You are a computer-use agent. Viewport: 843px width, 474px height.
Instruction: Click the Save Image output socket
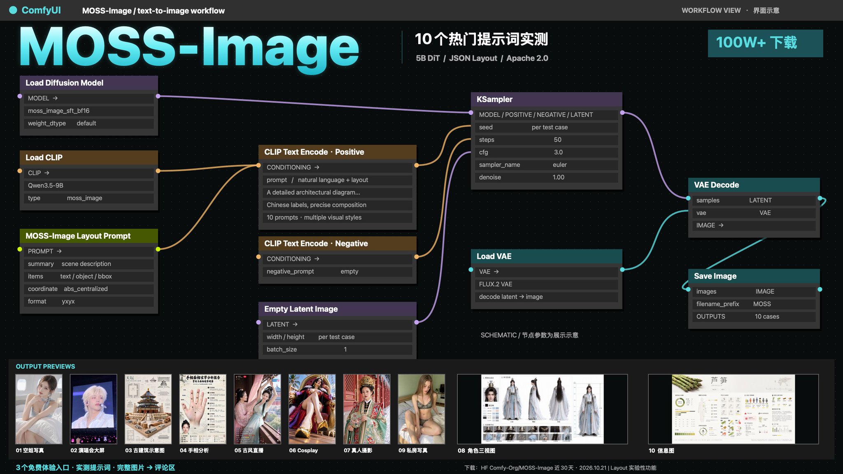pyautogui.click(x=820, y=290)
